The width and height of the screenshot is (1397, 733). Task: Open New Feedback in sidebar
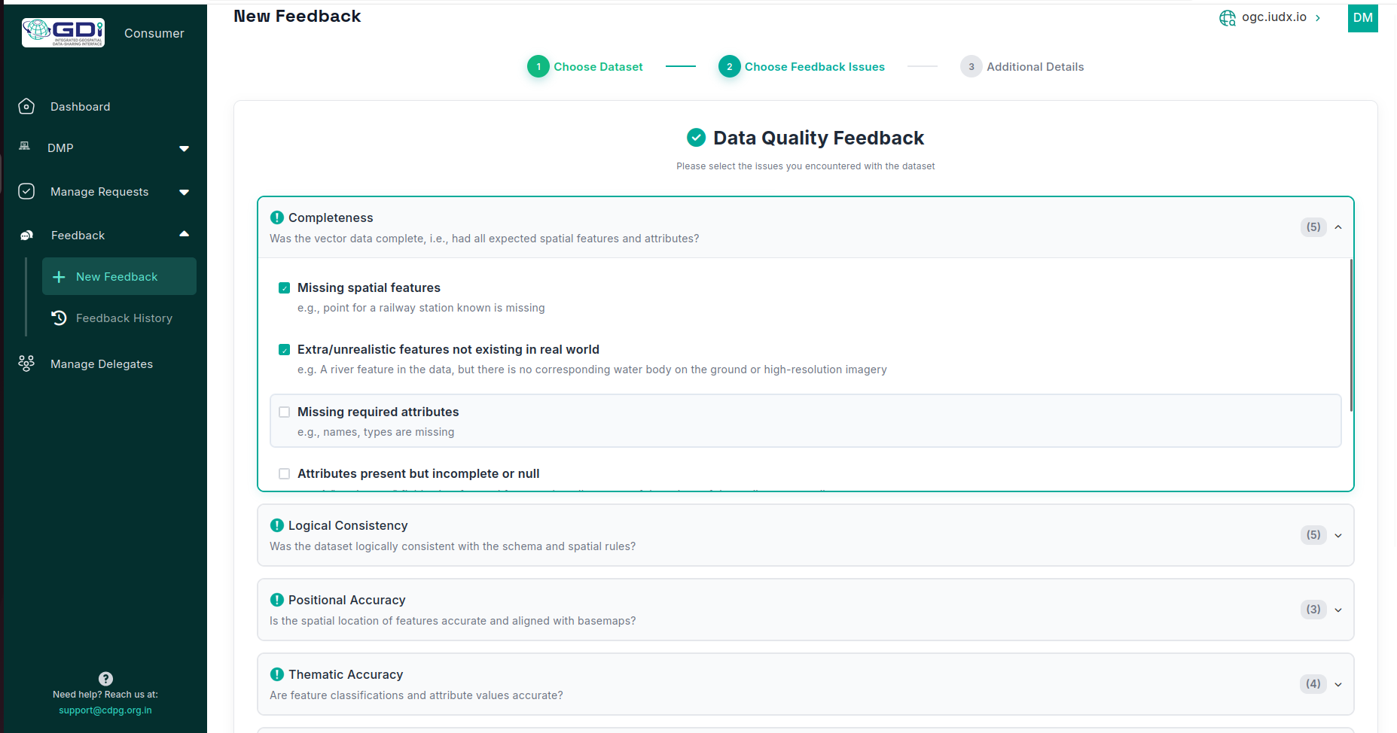point(117,277)
